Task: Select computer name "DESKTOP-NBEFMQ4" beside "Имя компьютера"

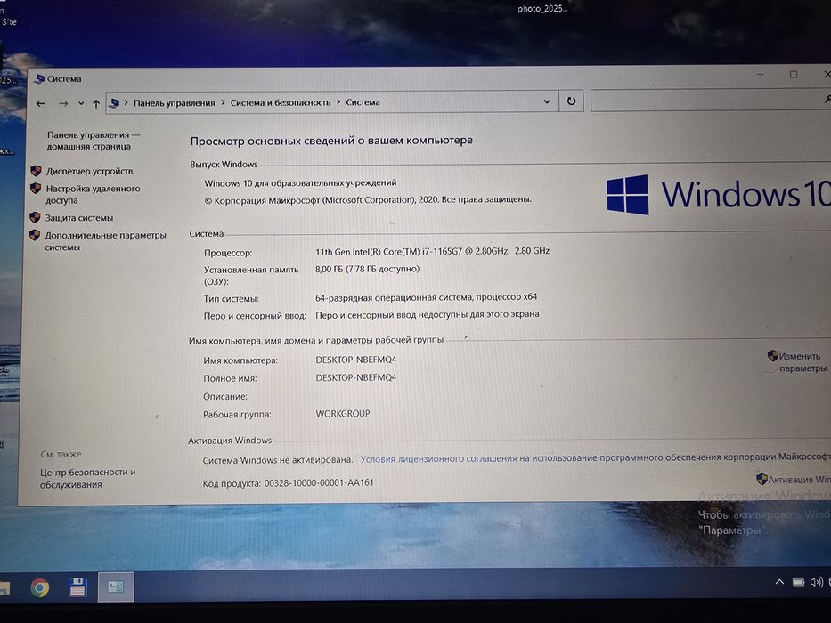Action: tap(356, 360)
